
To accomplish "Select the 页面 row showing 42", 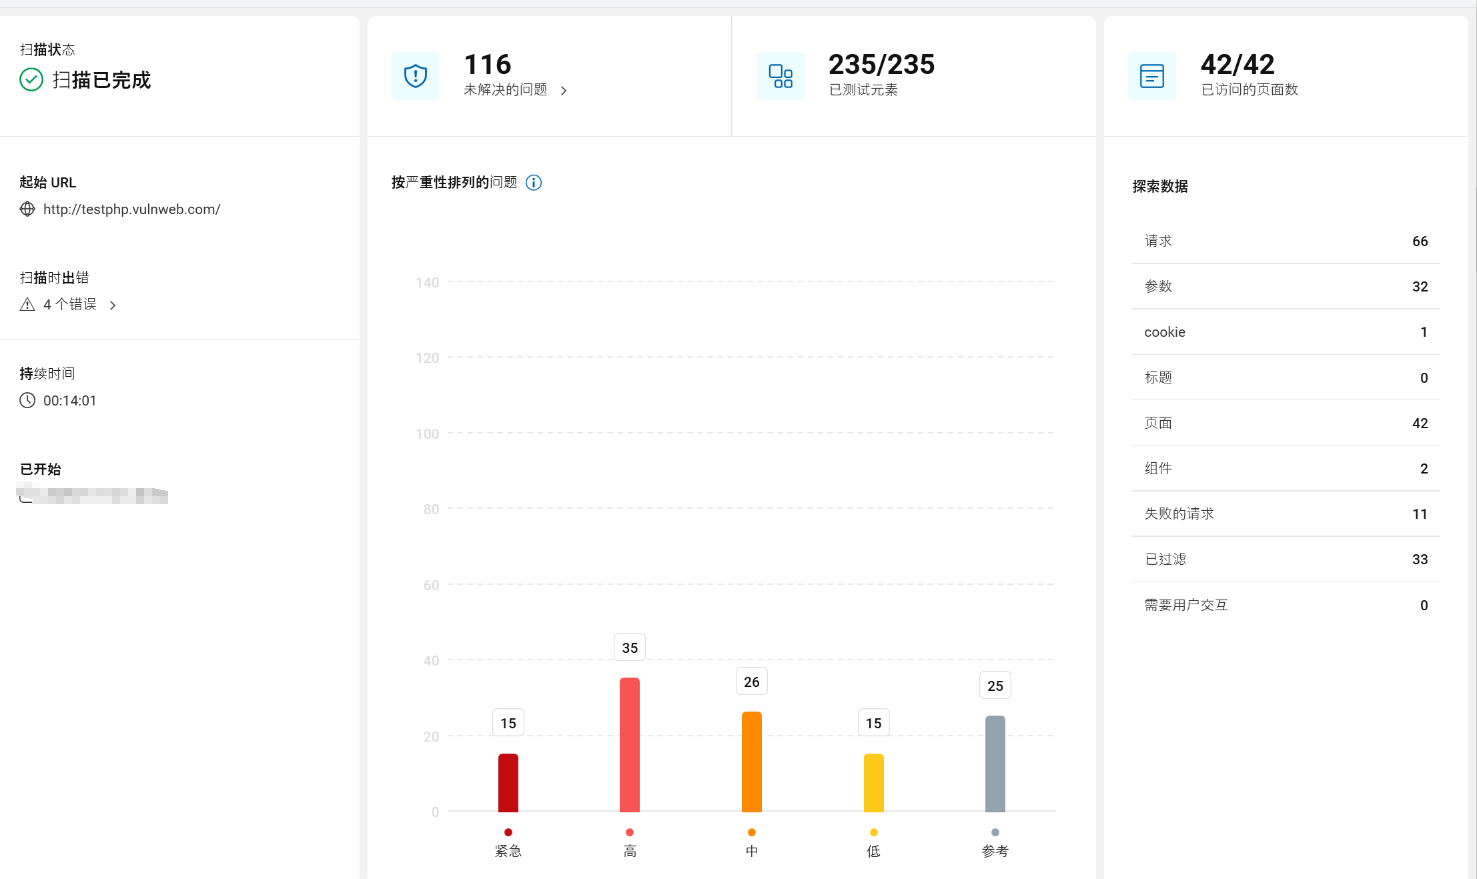I will pyautogui.click(x=1286, y=423).
